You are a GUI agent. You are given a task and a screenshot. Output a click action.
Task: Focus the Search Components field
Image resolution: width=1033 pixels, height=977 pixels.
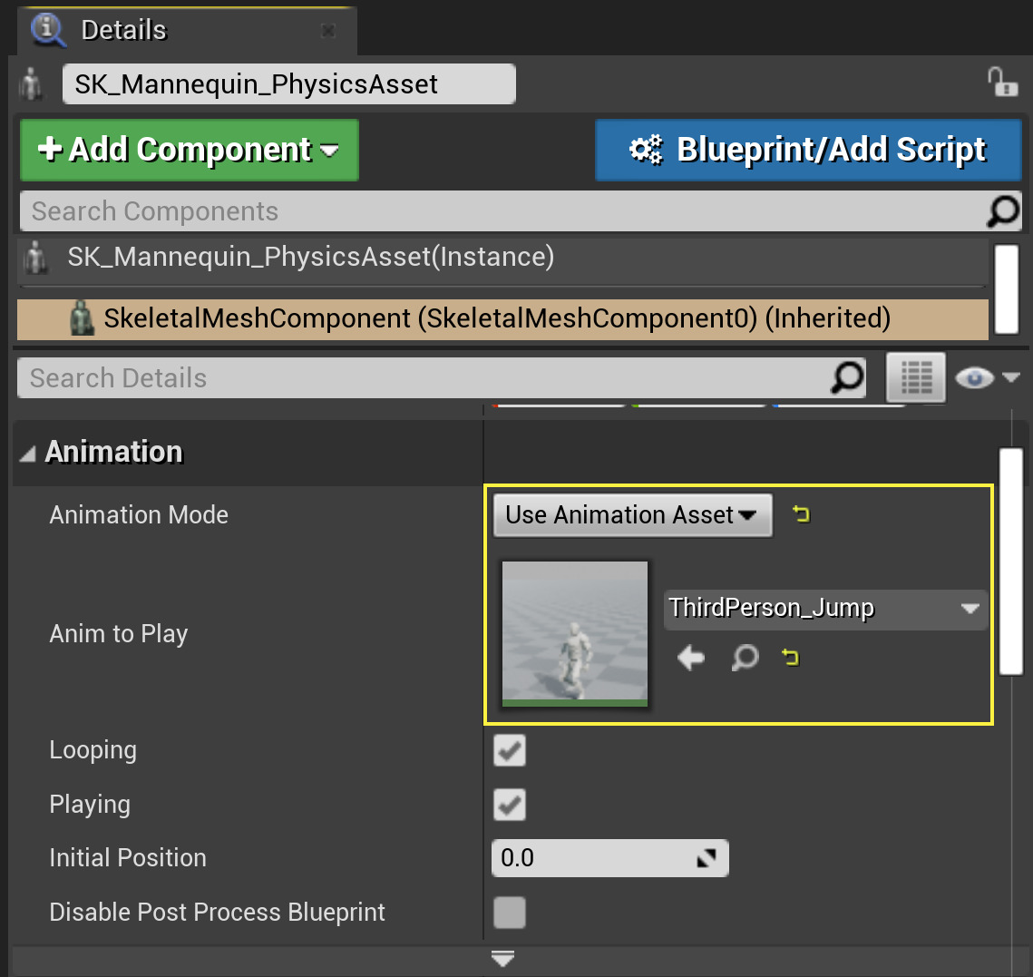521,211
